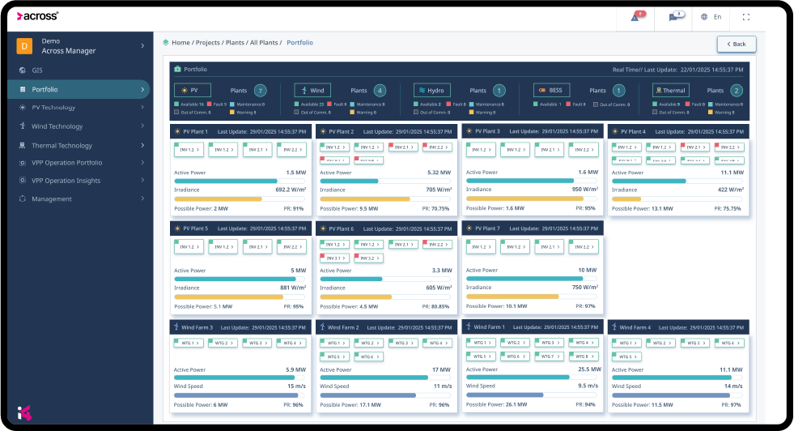Toggle the PV Out of Comm. checkbox

[176, 112]
